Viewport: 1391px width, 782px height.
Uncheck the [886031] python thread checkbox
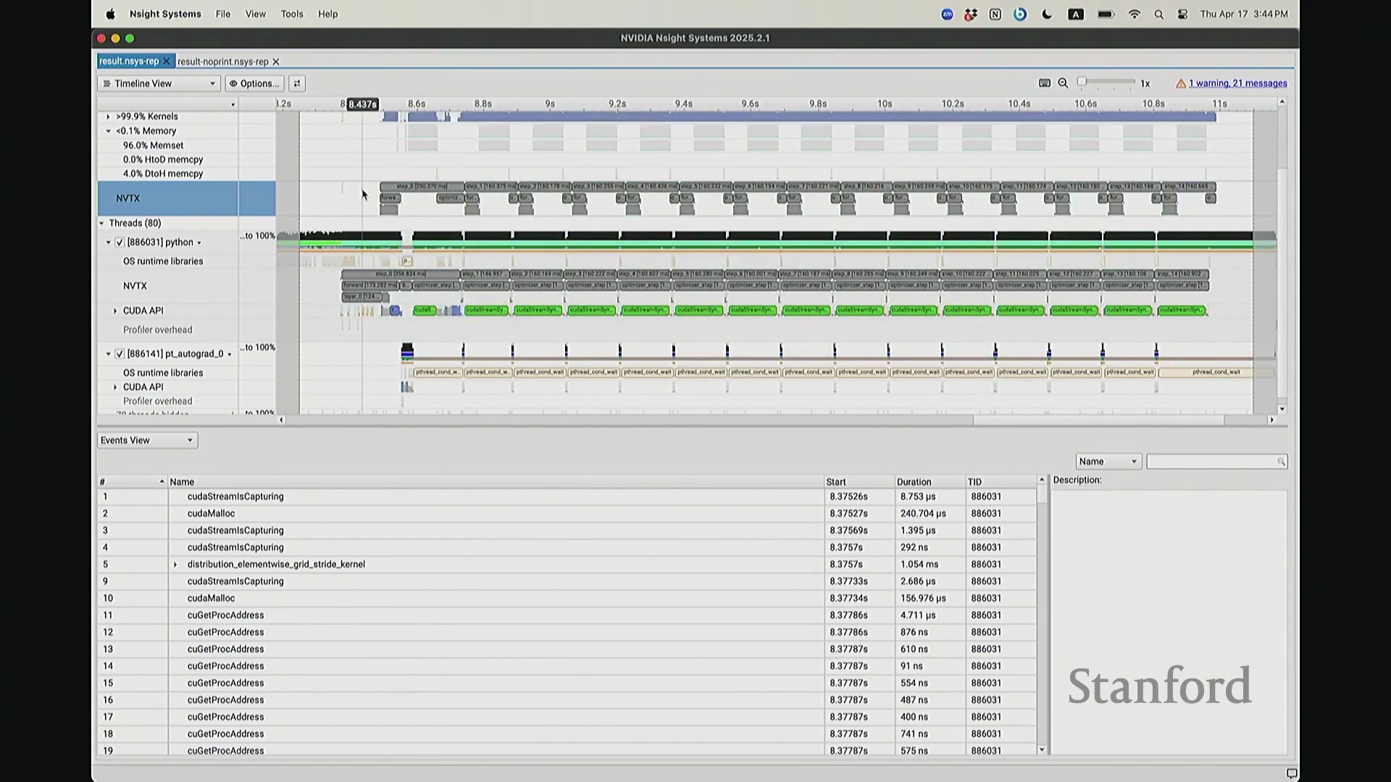click(x=120, y=243)
